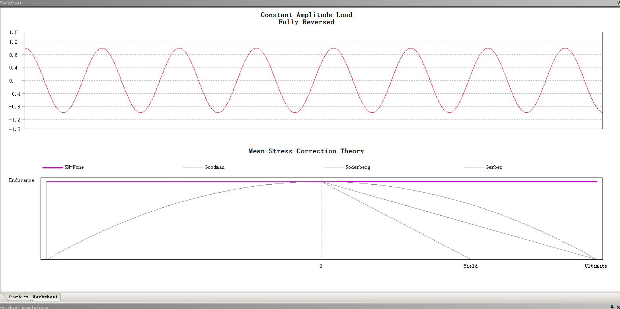Click the SN-None legend label

[x=74, y=167]
